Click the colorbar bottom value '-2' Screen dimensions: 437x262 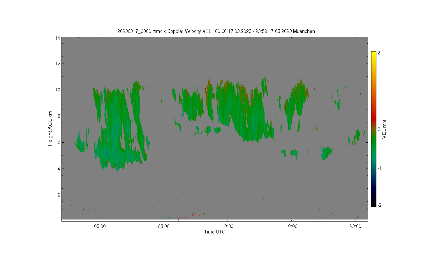coord(379,205)
